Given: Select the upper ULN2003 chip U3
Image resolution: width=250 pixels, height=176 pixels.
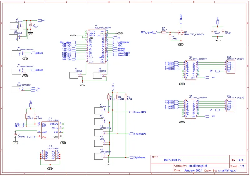Looking at the screenshot, I should (191, 70).
